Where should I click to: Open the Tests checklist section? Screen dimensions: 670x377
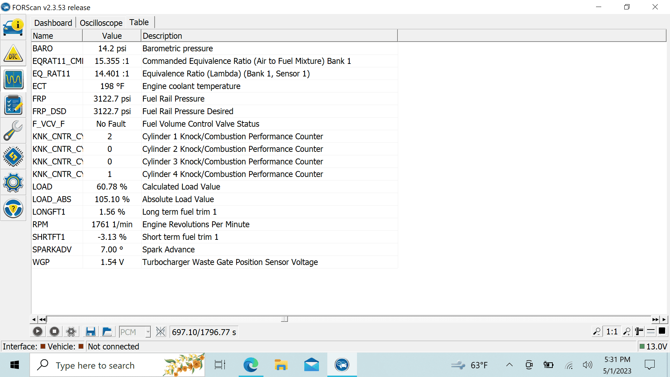tap(13, 105)
